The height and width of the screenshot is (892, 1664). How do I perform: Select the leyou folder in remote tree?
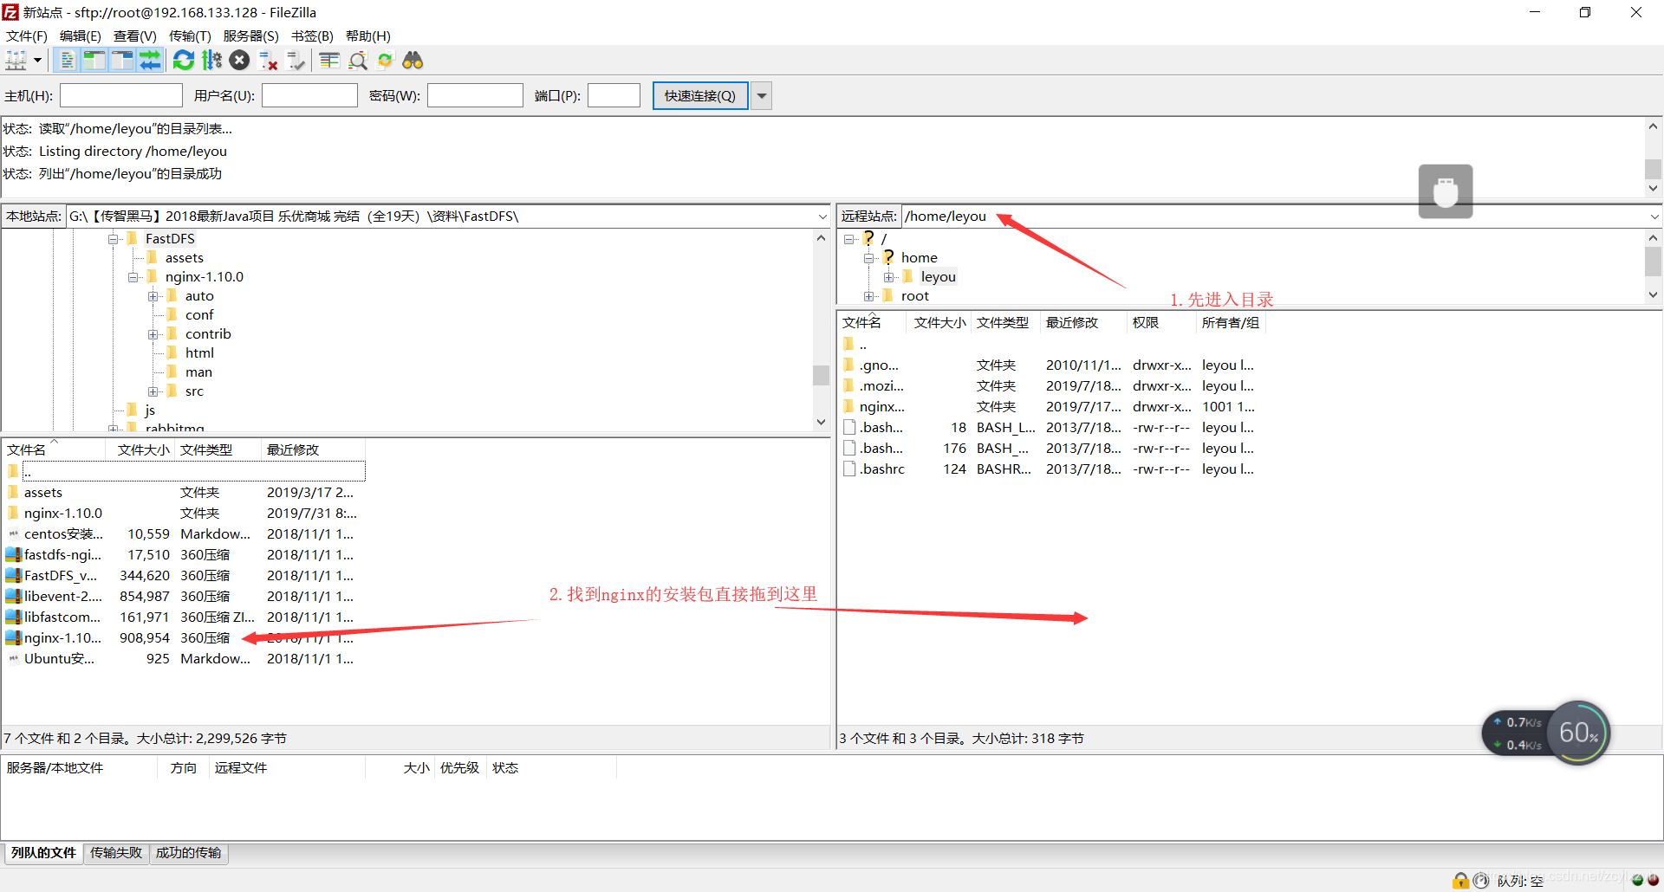pos(938,277)
